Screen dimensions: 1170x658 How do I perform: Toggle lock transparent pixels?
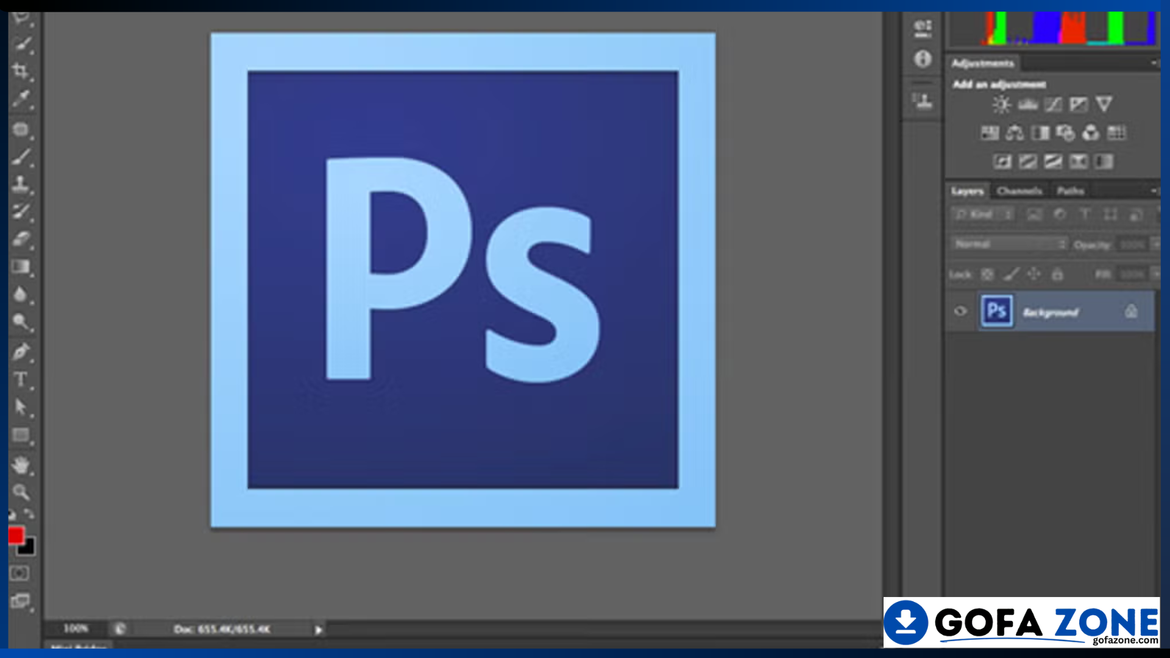(987, 274)
